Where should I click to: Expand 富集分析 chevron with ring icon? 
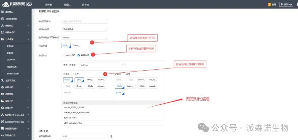(28, 108)
